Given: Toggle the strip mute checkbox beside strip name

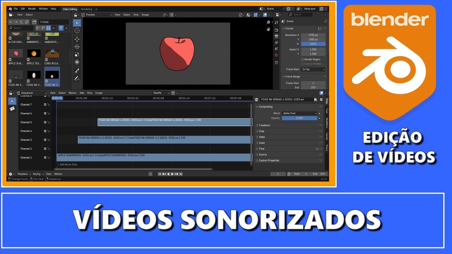Looking at the screenshot, I should click(x=321, y=100).
